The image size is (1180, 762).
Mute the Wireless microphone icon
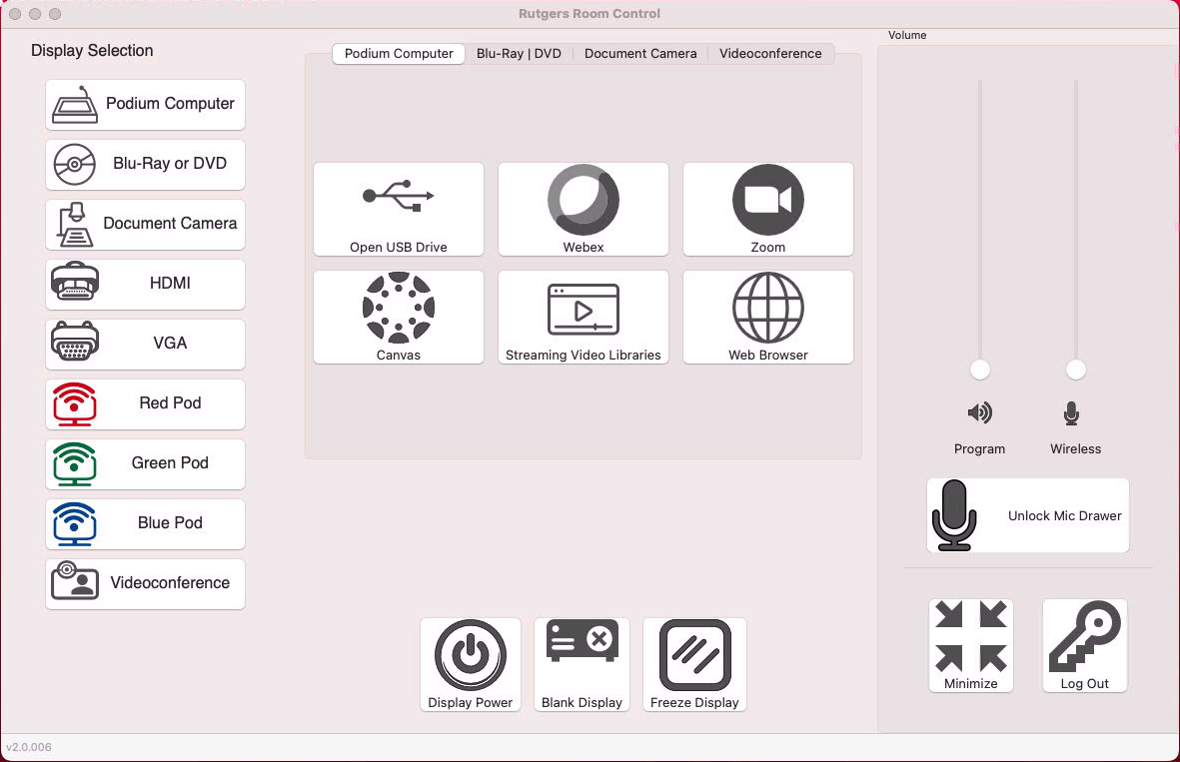tap(1072, 413)
